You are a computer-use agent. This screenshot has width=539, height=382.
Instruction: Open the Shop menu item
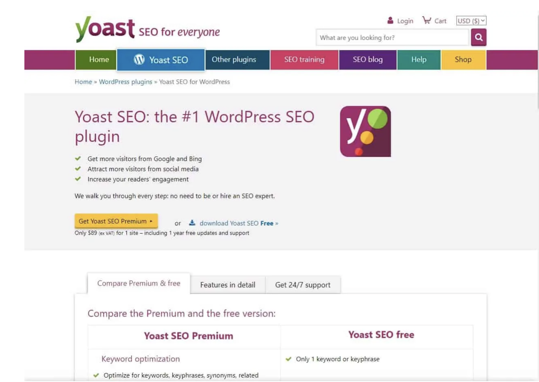[x=463, y=60]
